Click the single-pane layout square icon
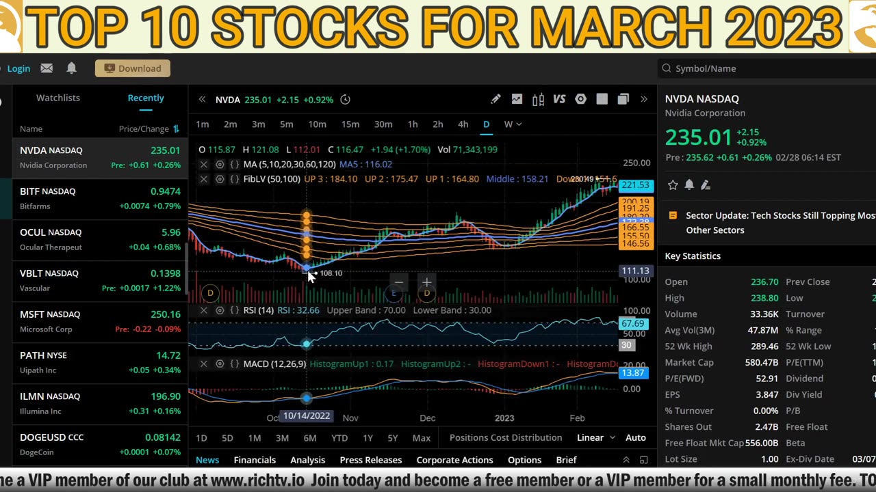The image size is (876, 492). tap(602, 99)
